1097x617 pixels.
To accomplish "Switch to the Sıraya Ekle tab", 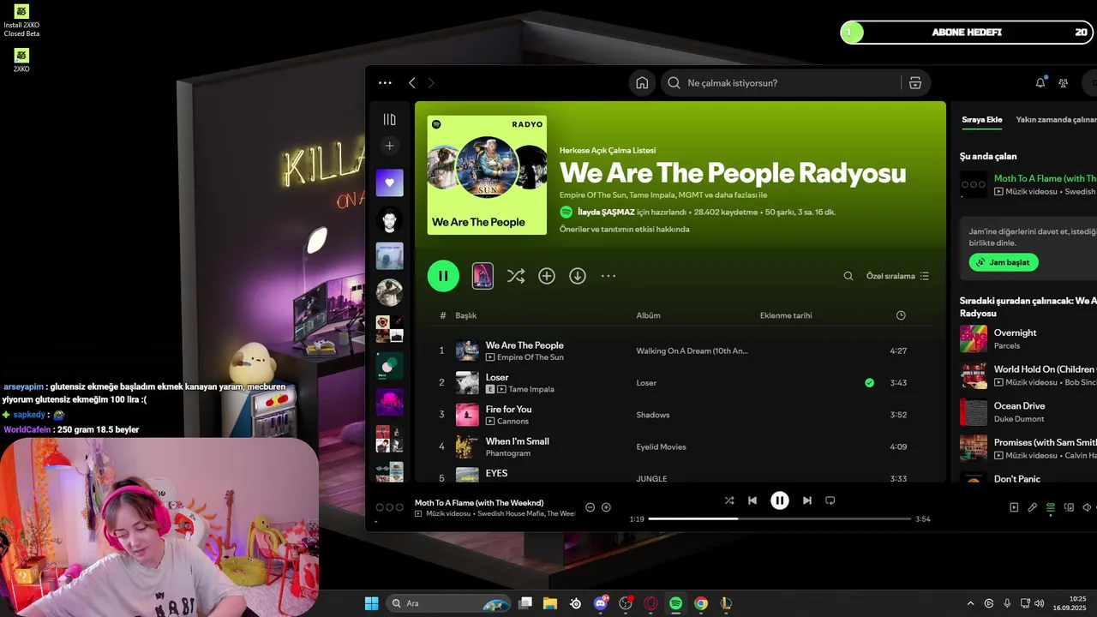I will click(981, 120).
